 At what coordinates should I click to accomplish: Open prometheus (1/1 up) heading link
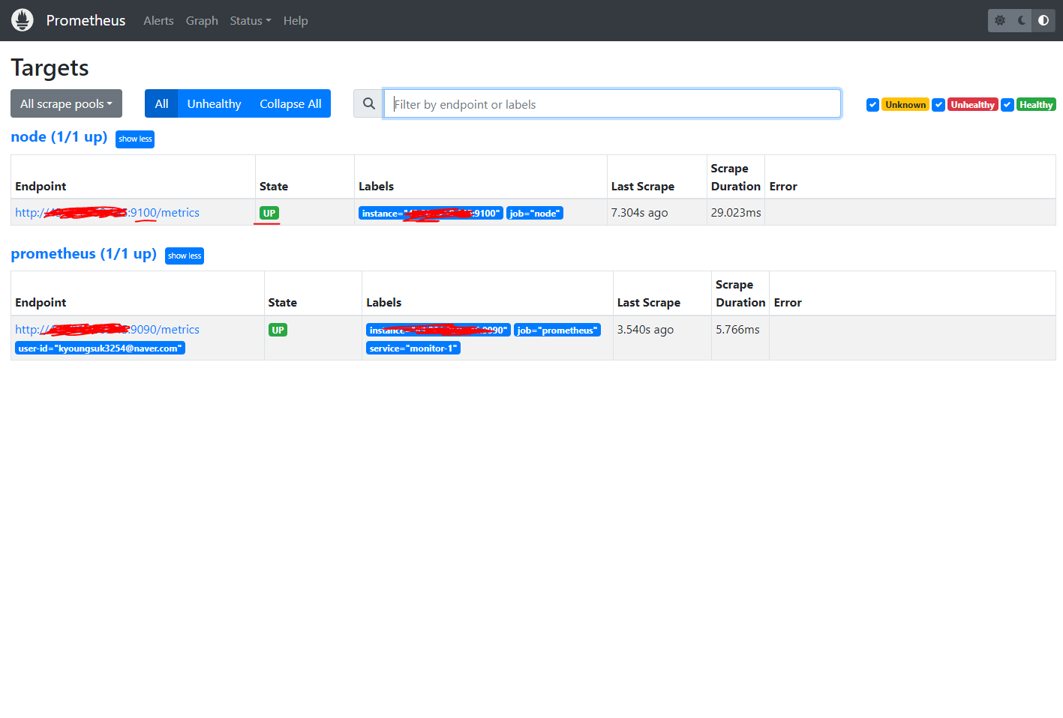point(83,253)
